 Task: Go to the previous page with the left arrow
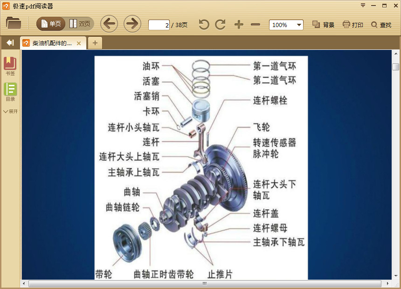tap(109, 24)
